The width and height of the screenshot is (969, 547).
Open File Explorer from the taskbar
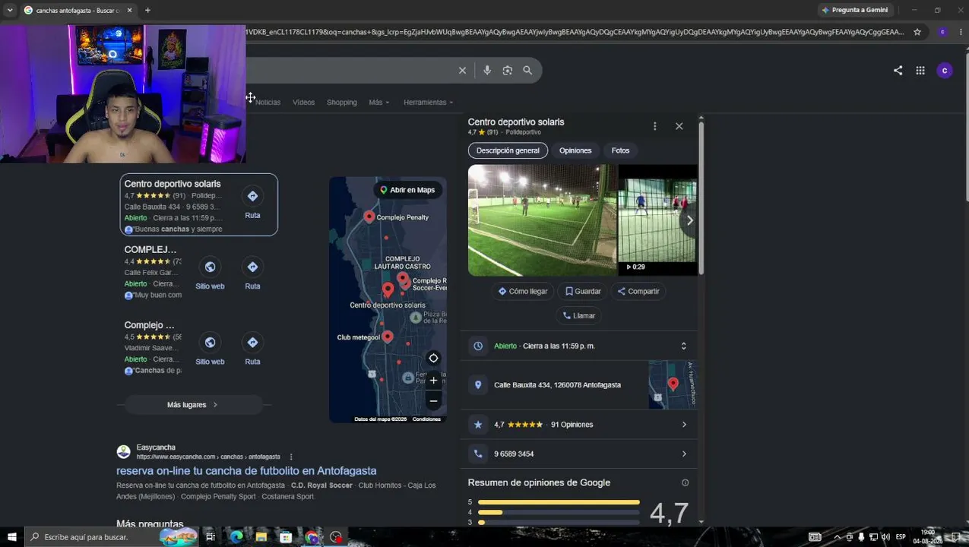click(261, 537)
